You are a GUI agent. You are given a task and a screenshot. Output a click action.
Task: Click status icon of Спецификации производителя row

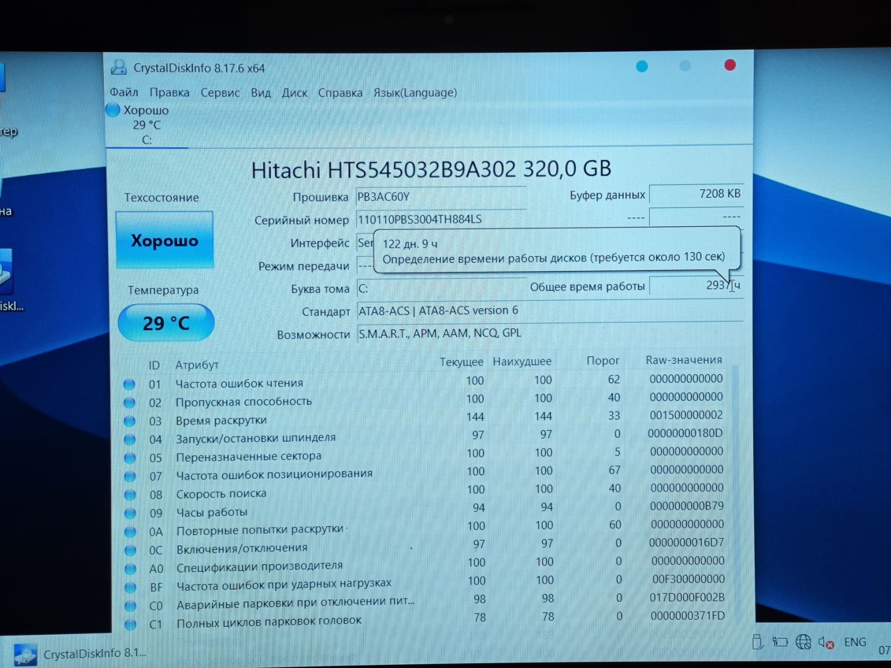(130, 569)
